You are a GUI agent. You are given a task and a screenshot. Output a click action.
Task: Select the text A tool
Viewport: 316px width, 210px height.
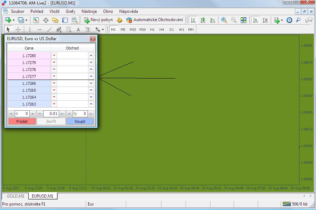coord(78,30)
